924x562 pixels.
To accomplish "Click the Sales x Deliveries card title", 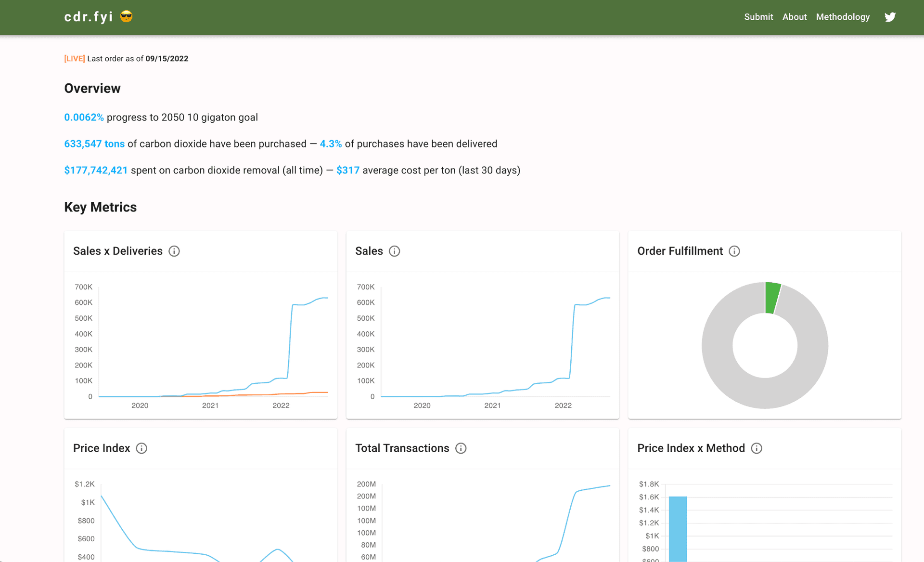I will [x=118, y=251].
